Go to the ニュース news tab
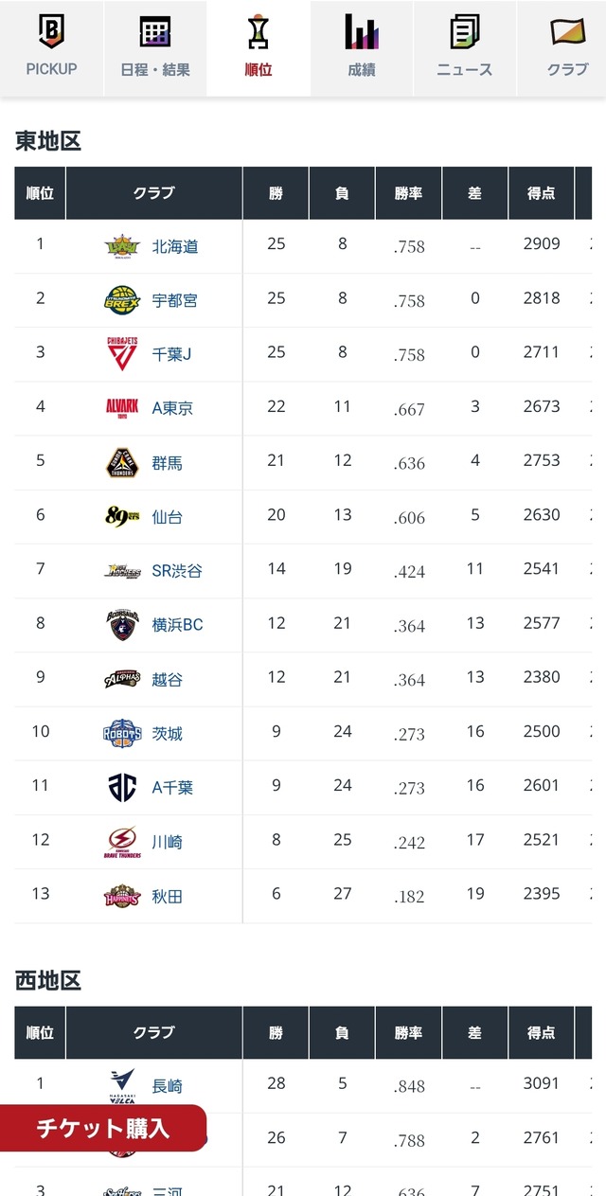This screenshot has height=1196, width=606. 465,47
